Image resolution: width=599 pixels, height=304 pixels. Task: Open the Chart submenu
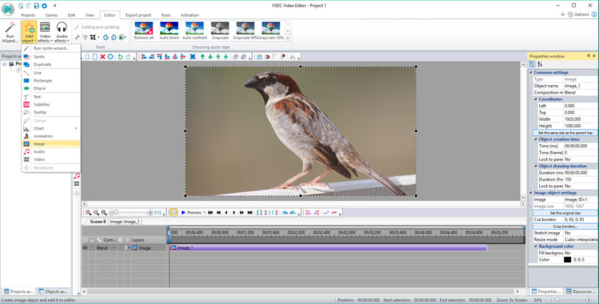click(51, 128)
